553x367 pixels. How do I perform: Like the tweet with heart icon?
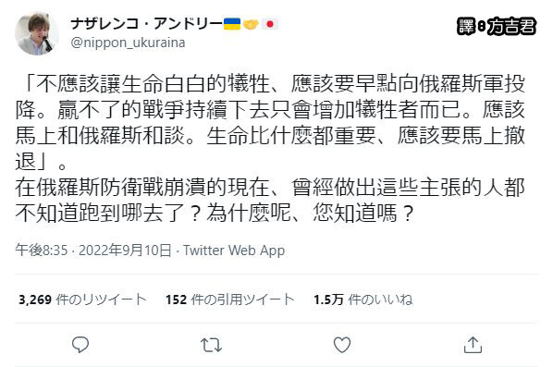[x=342, y=345]
